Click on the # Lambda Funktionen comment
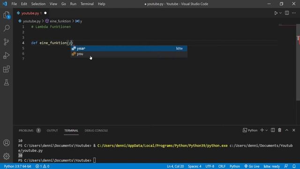 click(51, 27)
